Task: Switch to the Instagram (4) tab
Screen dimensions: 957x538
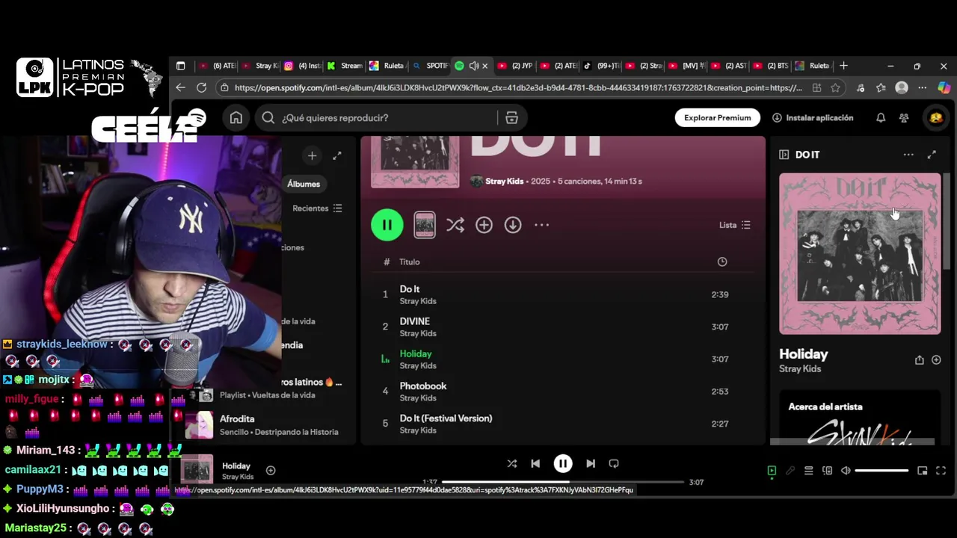Action: pyautogui.click(x=302, y=66)
